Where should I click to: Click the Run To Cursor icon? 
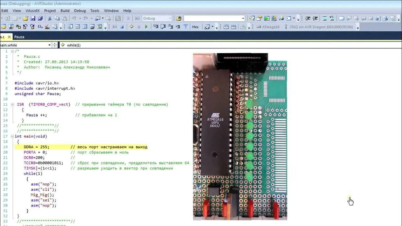click(x=178, y=27)
